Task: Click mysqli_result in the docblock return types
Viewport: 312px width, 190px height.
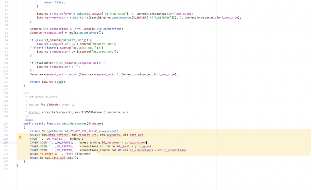Action: 72,112
